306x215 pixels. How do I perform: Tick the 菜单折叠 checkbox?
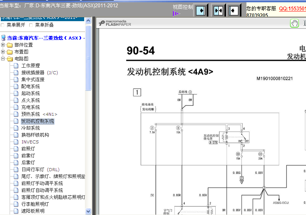point(31,25)
